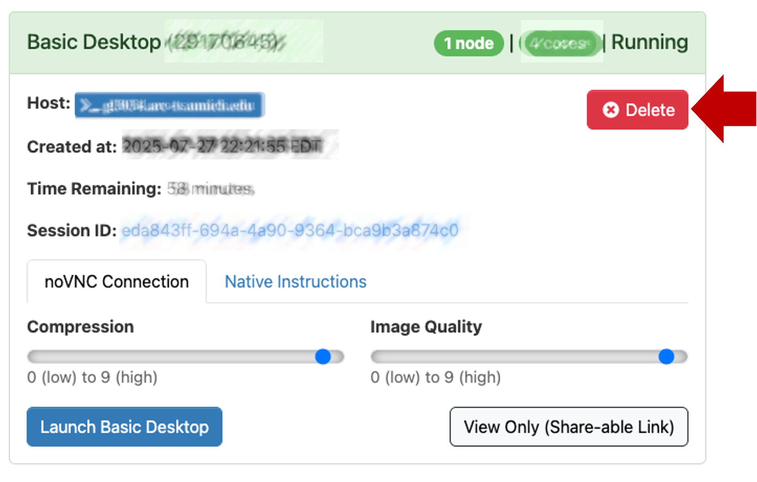Click the blurred job ID in header
Screen dimensions: 757x482
pos(225,43)
